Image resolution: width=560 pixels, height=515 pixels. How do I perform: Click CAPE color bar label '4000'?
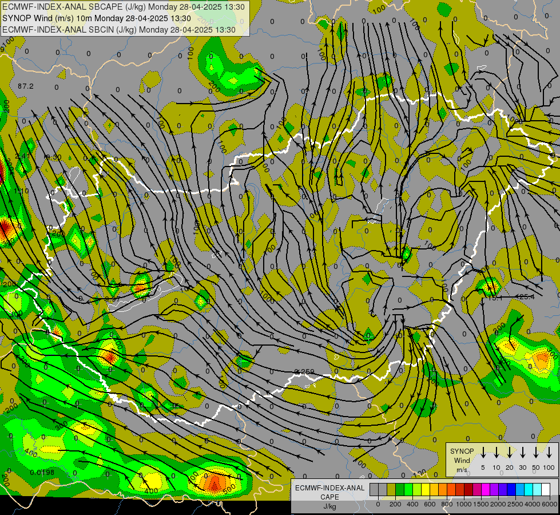(533, 504)
